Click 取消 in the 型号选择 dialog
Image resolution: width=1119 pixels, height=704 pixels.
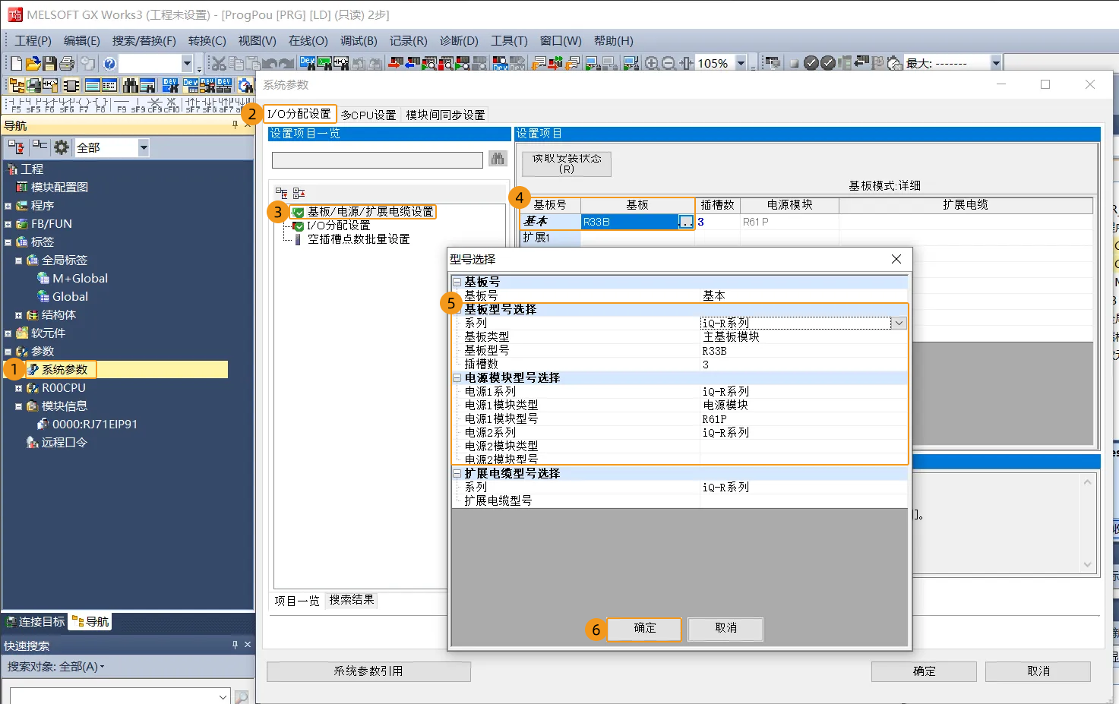pos(725,628)
